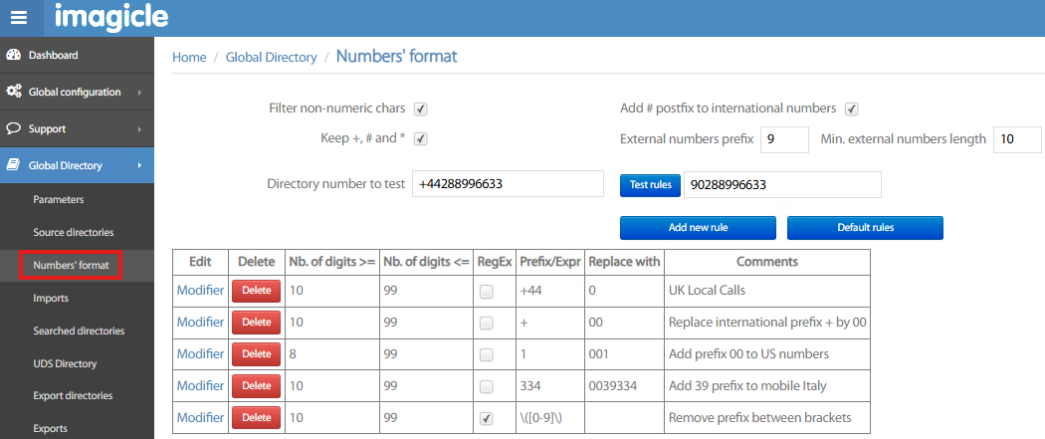Click the hamburger menu icon

click(20, 18)
